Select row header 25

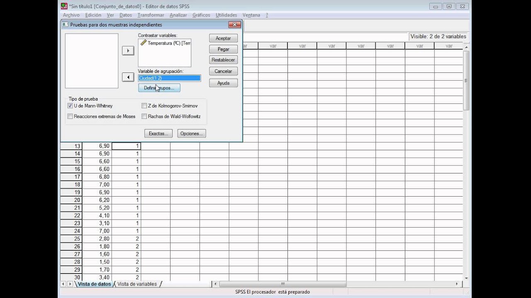coord(71,239)
